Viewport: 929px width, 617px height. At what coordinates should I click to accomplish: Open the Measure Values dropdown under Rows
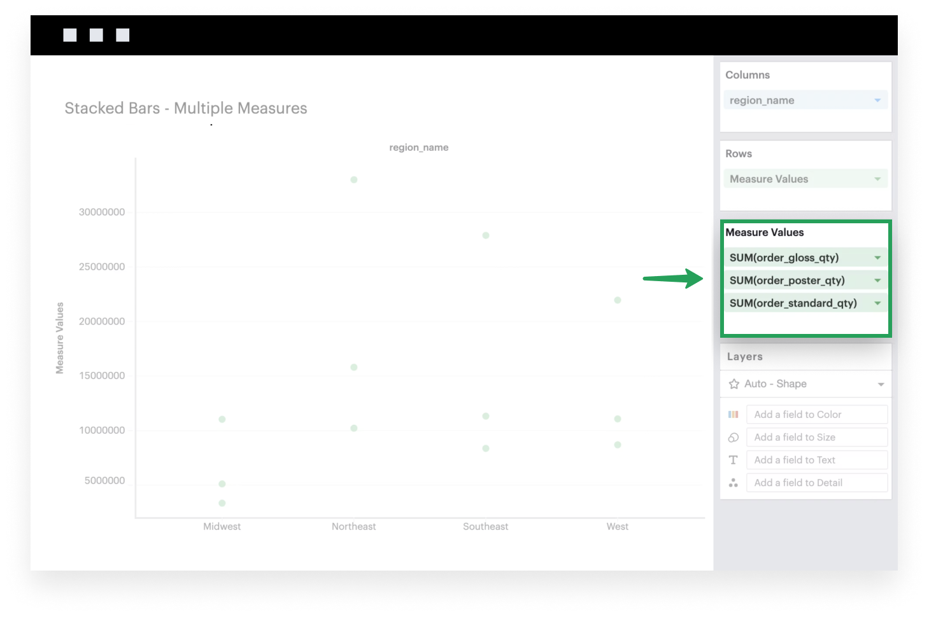[877, 179]
